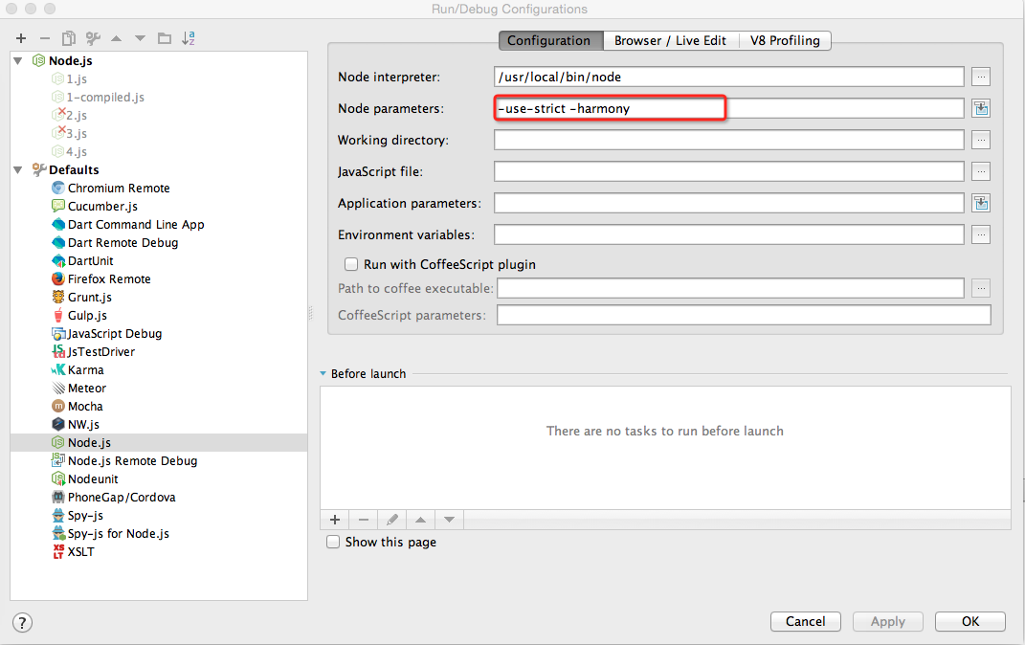1025x645 pixels.
Task: Select Node.js Remote Debug default
Action: 132,460
